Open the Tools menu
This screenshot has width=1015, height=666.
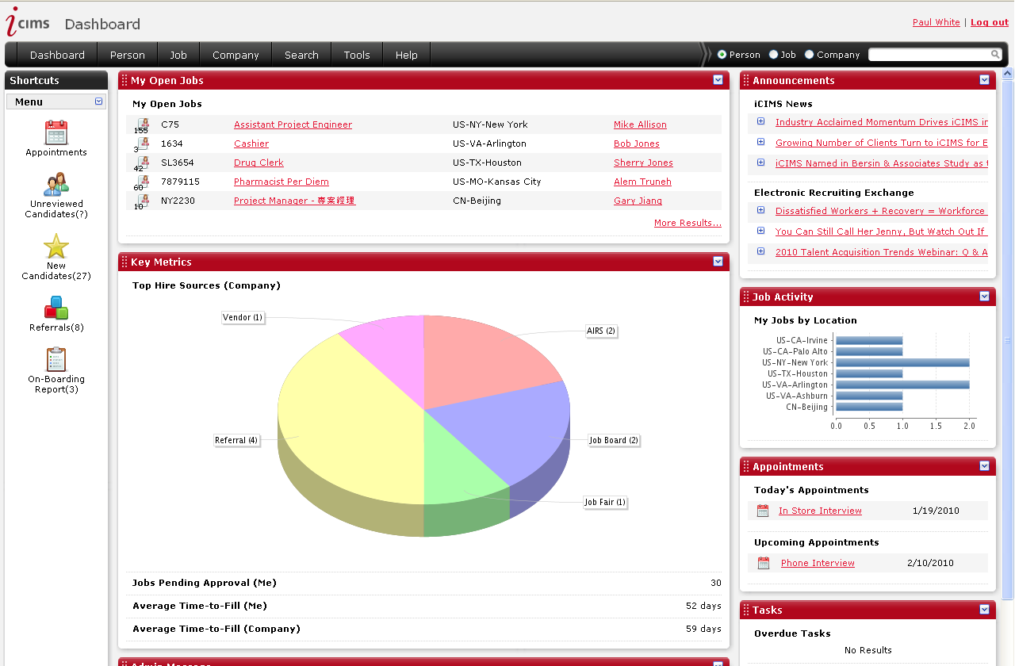pyautogui.click(x=357, y=55)
